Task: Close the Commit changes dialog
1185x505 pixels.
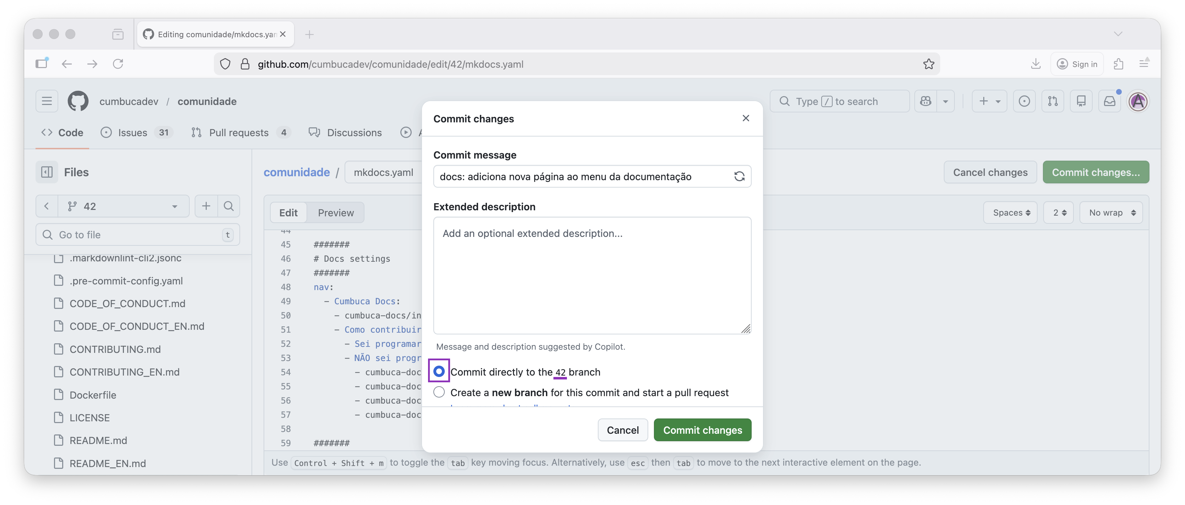Action: (746, 118)
